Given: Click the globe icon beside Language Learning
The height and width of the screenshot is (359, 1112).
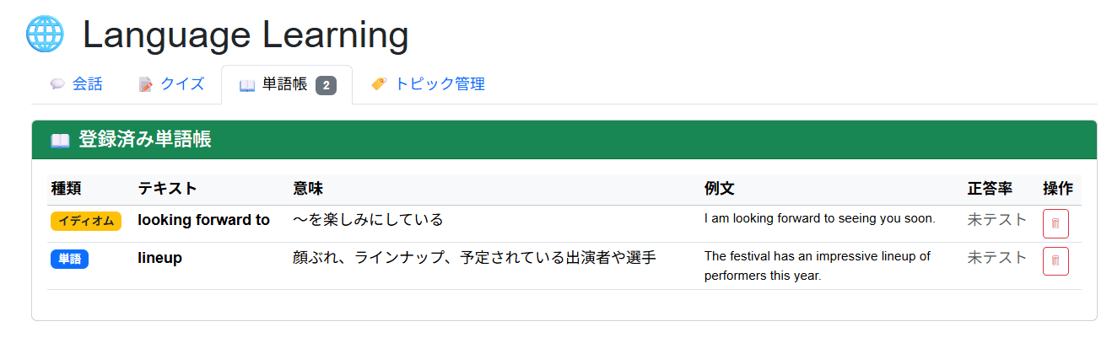Looking at the screenshot, I should click(x=46, y=35).
